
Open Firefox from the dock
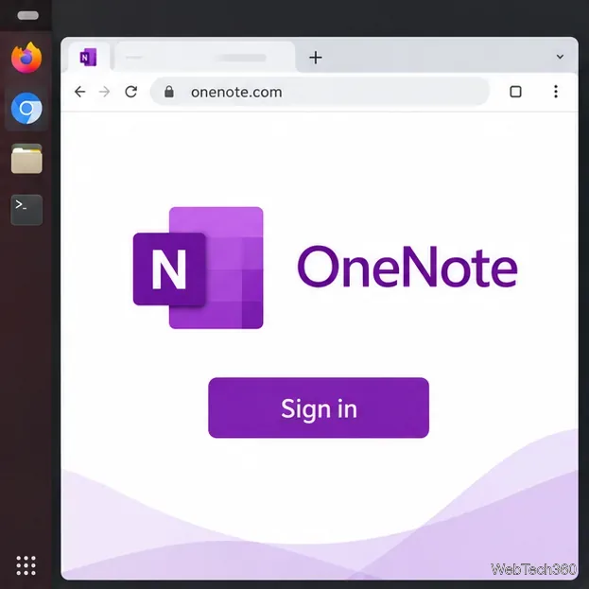[26, 58]
